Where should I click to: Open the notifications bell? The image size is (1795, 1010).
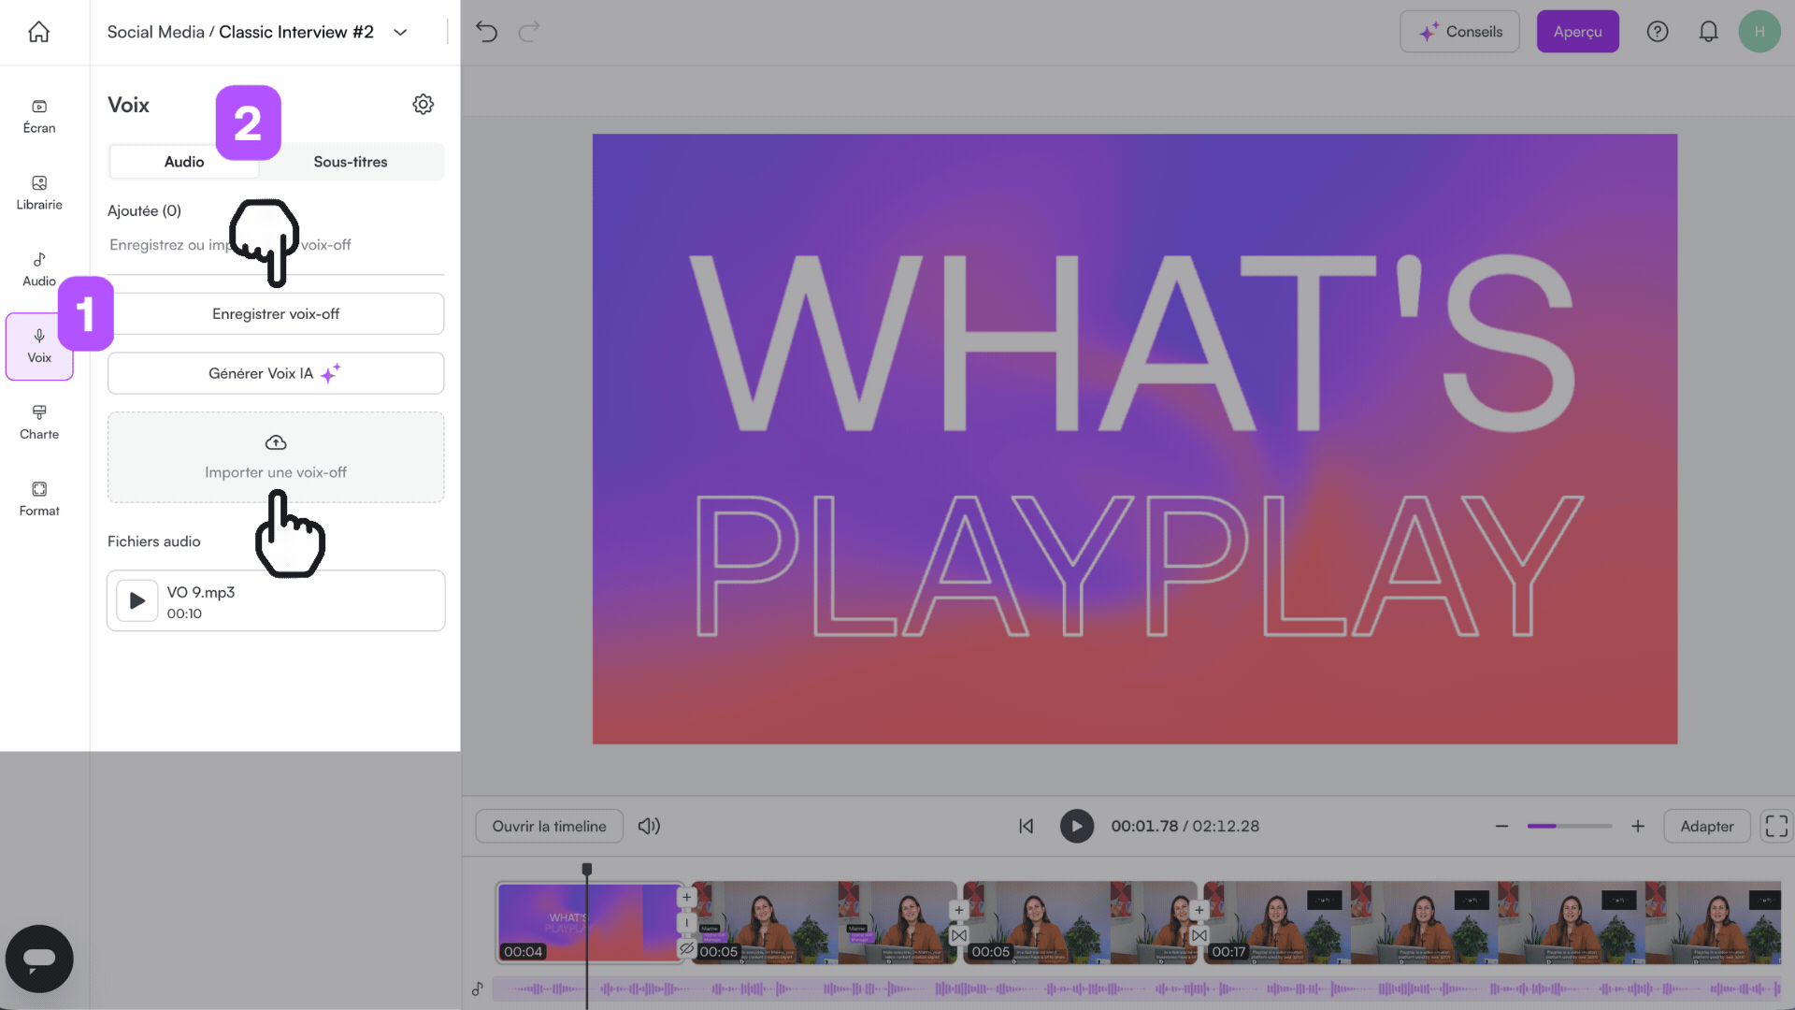click(x=1708, y=32)
